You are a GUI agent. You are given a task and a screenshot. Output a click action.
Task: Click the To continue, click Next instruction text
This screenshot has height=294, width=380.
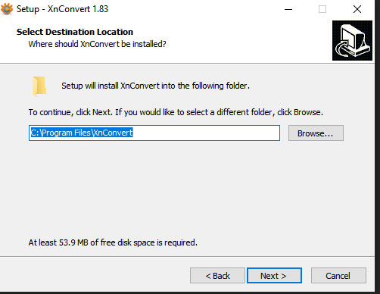176,112
